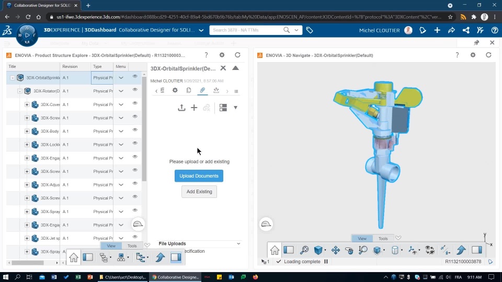Image resolution: width=502 pixels, height=282 pixels.
Task: Select Tools tab in 3D Navigate toolbar
Action: (383, 239)
